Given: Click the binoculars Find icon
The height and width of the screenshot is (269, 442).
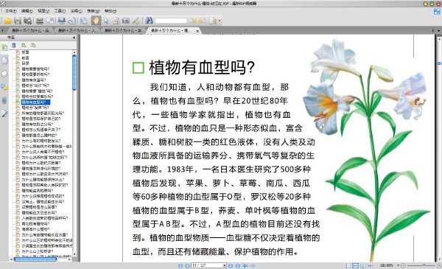Looking at the screenshot, I should tap(149, 21).
